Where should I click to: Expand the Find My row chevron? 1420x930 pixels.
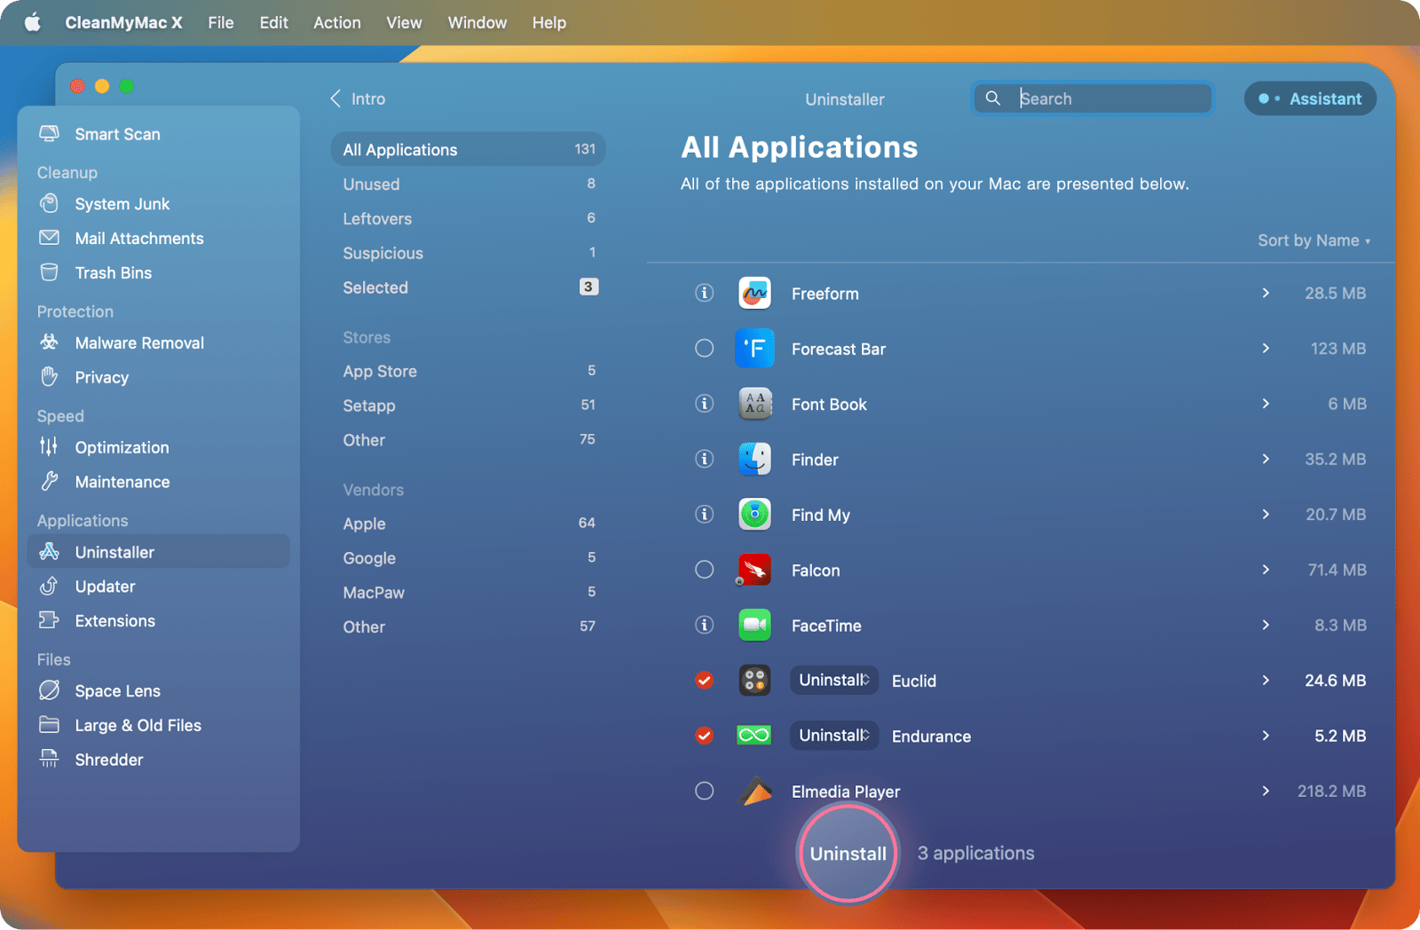point(1266,514)
